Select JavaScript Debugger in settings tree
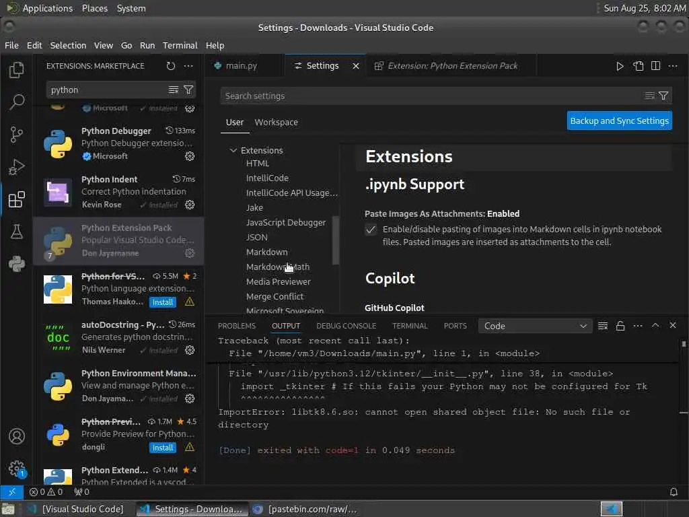This screenshot has height=517, width=689. pyautogui.click(x=286, y=223)
